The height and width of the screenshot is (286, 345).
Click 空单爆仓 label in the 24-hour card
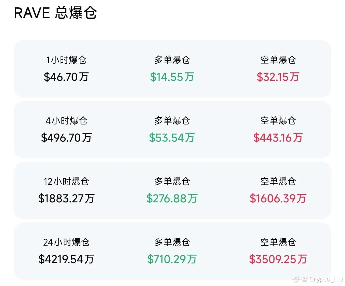(278, 242)
